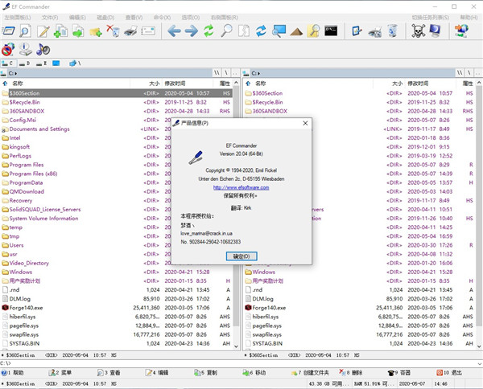Click the 确定(O) button in the dialog
Viewport: 483px width, 389px height.
242,256
